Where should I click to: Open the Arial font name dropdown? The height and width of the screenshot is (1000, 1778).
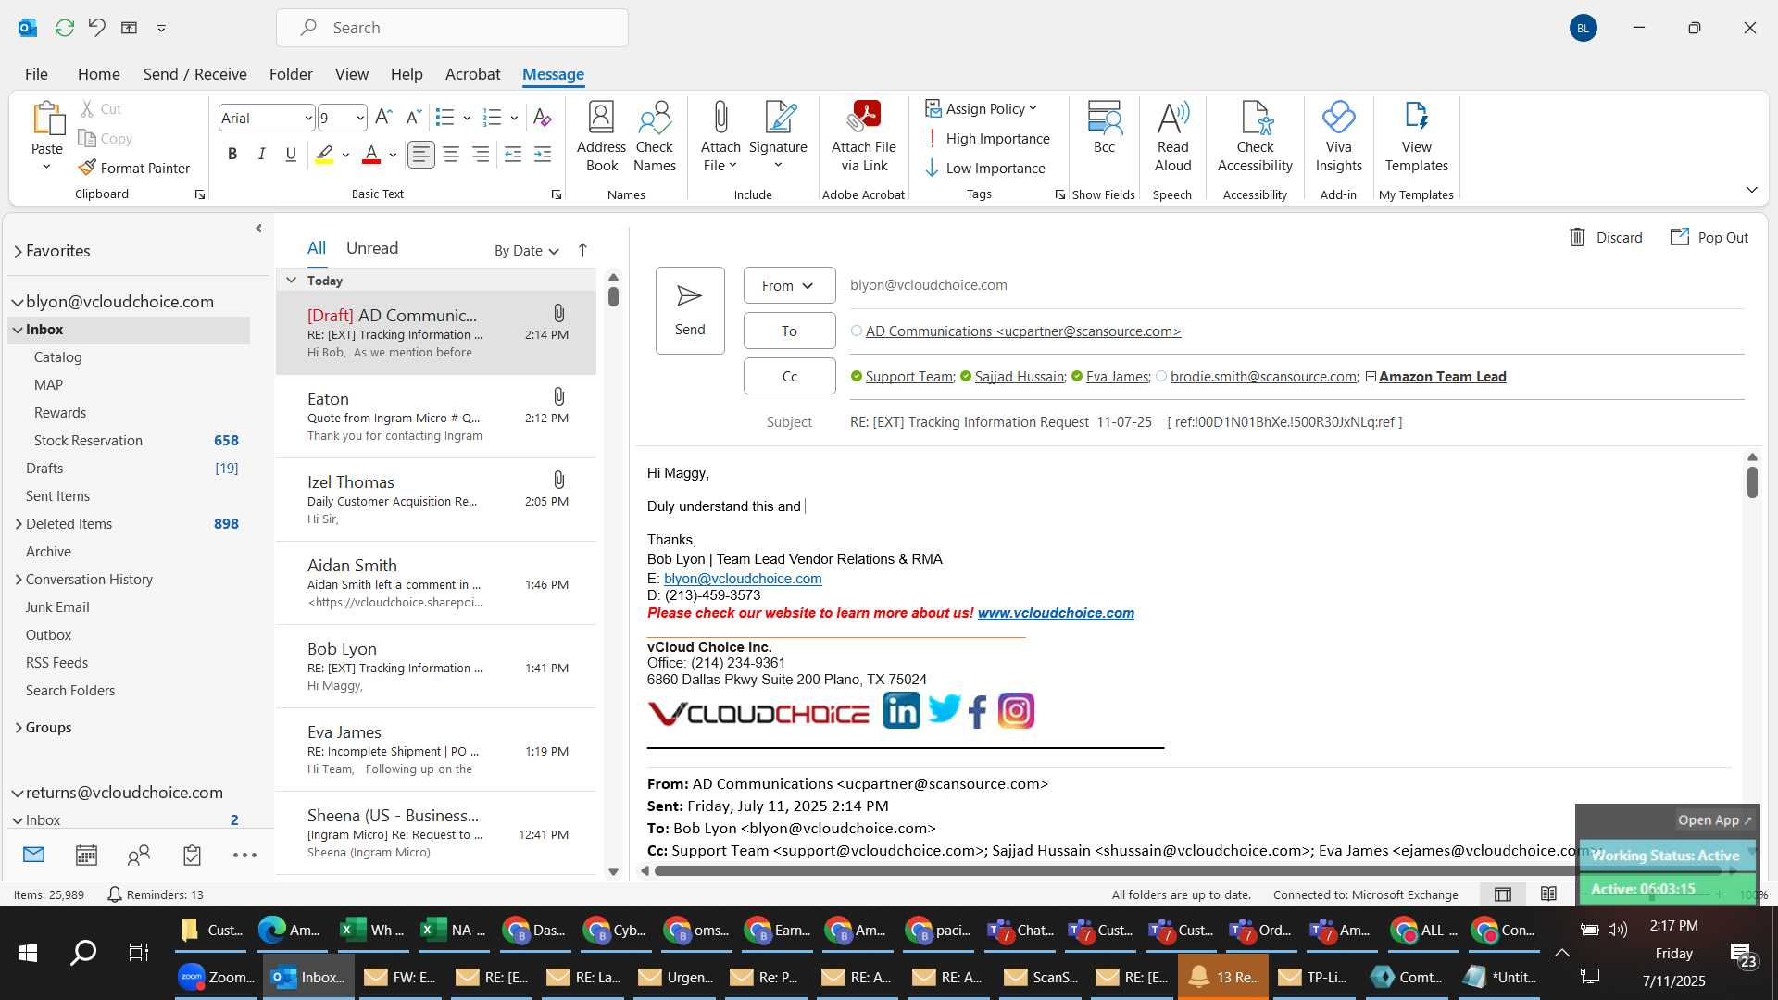[307, 118]
